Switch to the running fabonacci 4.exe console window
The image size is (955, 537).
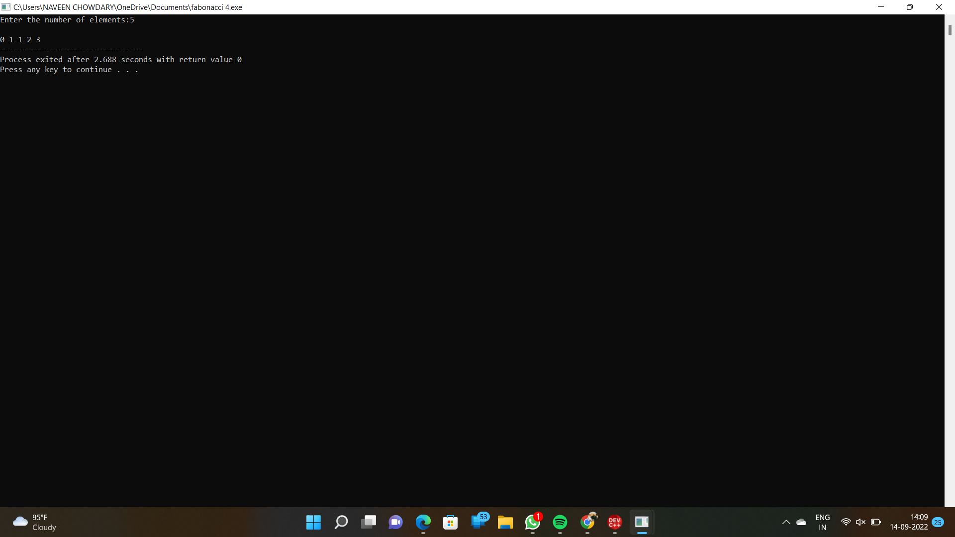pos(642,522)
